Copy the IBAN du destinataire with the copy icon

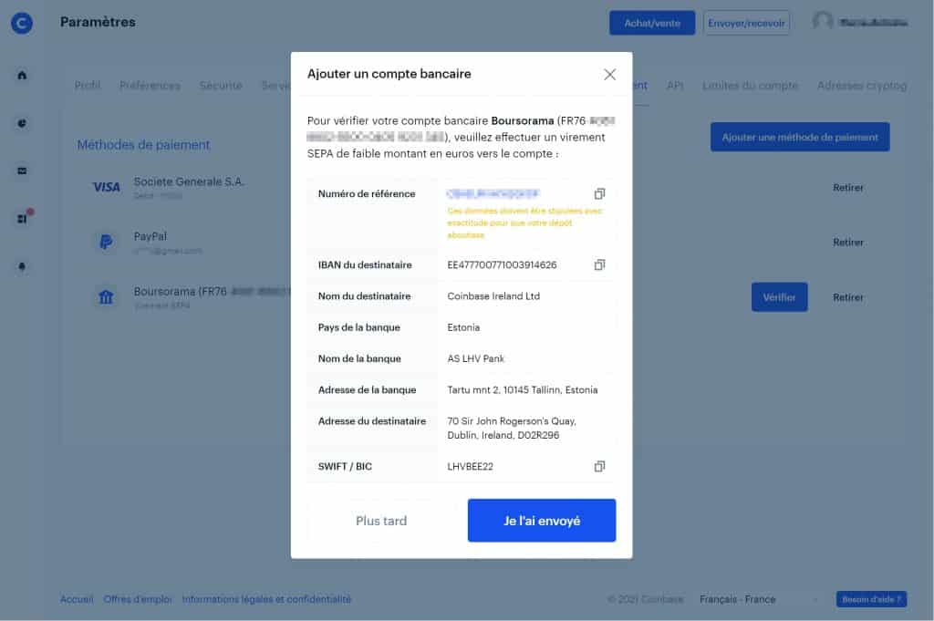[x=599, y=264]
